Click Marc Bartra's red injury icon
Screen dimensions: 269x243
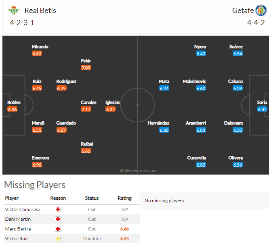click(x=58, y=229)
